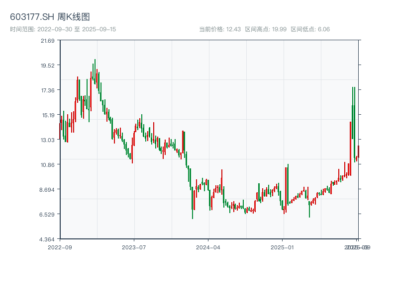
Task: Click the y-axis value 4.364
Action: coord(47,239)
